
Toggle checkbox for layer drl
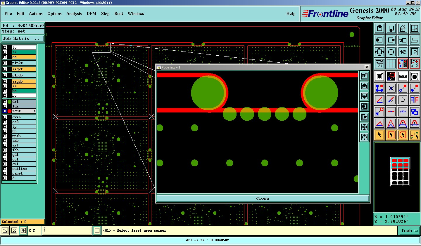5,102
